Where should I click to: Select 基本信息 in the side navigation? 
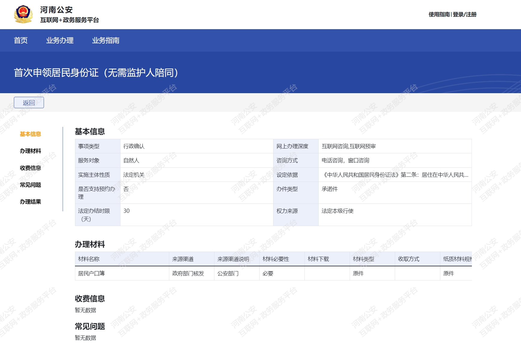coord(30,134)
